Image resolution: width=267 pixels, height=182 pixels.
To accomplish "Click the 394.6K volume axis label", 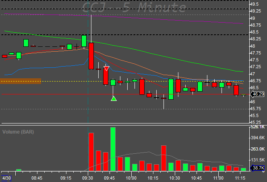I will pyautogui.click(x=258, y=138).
